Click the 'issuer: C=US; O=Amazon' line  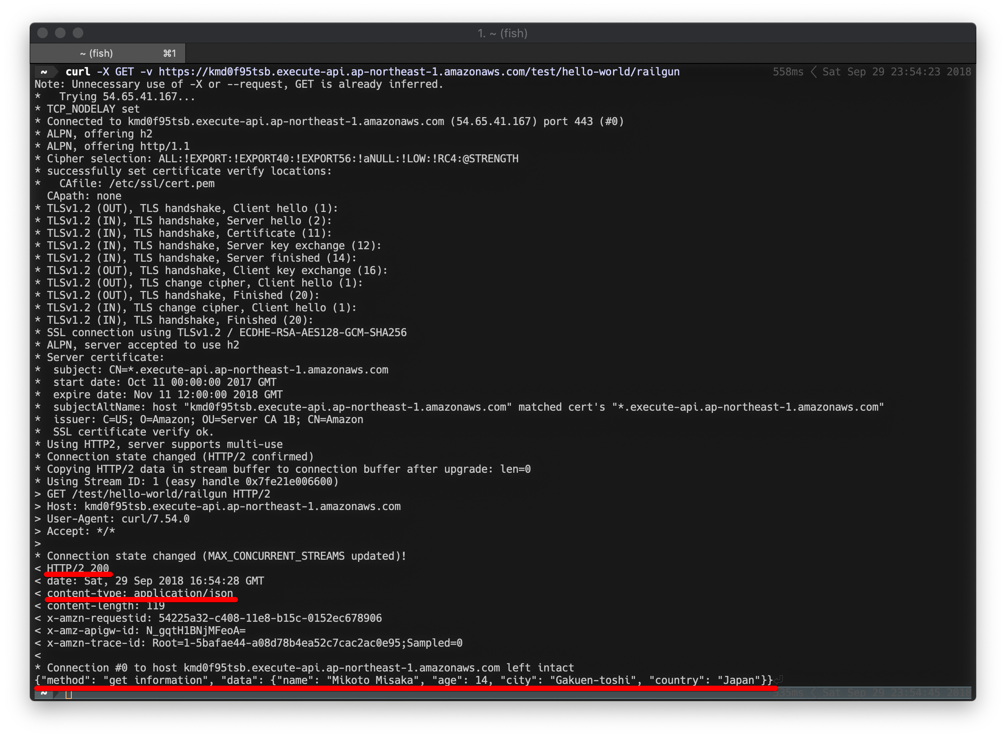click(199, 420)
